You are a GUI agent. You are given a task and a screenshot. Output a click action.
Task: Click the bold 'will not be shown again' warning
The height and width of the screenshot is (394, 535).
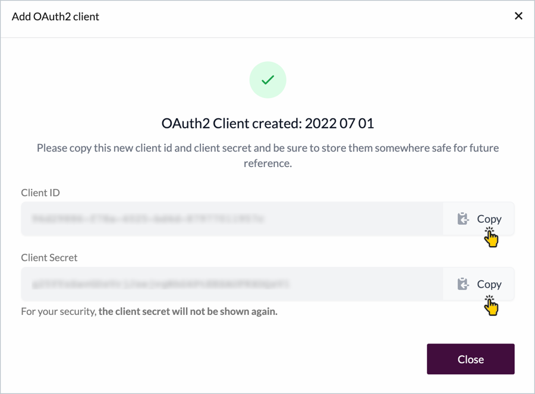[188, 311]
